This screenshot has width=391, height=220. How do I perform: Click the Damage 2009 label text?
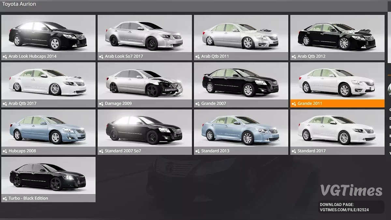pyautogui.click(x=118, y=104)
